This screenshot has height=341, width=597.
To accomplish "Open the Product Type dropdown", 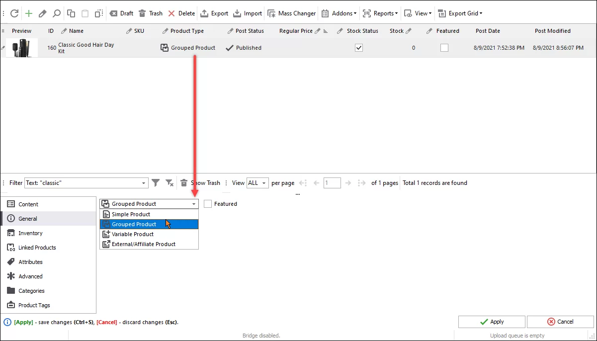I will click(x=194, y=203).
